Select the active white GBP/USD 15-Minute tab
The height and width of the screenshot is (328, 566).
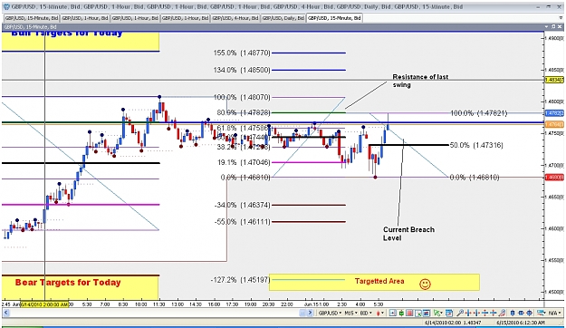click(334, 18)
